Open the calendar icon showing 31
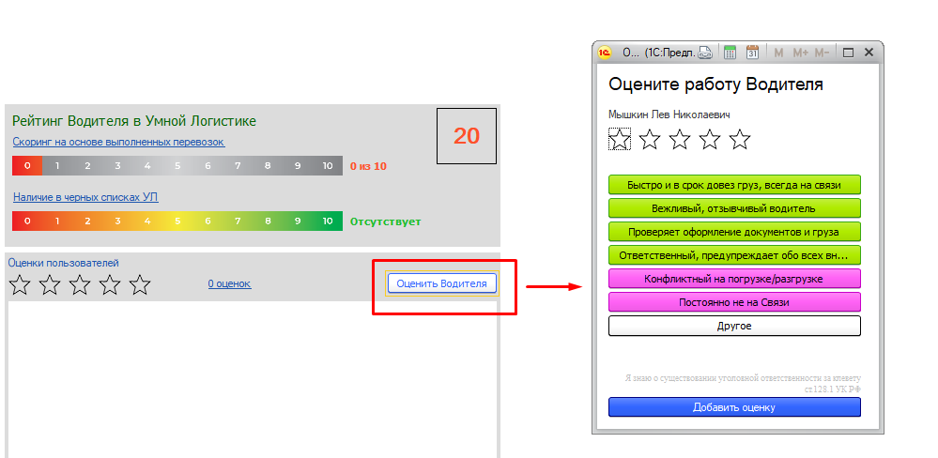This screenshot has height=458, width=938. tap(752, 53)
